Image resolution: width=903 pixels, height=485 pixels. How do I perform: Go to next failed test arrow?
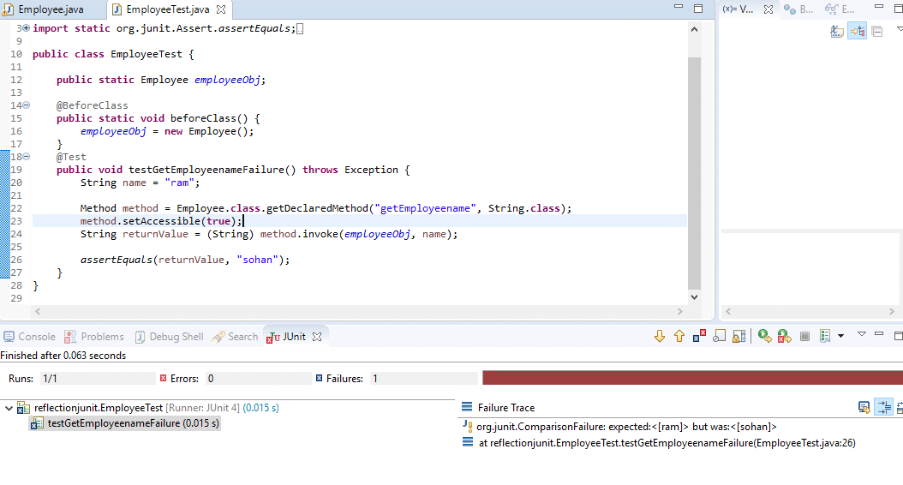click(659, 337)
